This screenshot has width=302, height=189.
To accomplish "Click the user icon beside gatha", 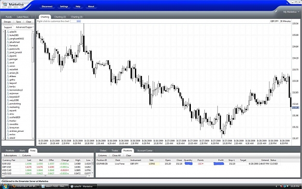I will click(8, 79).
